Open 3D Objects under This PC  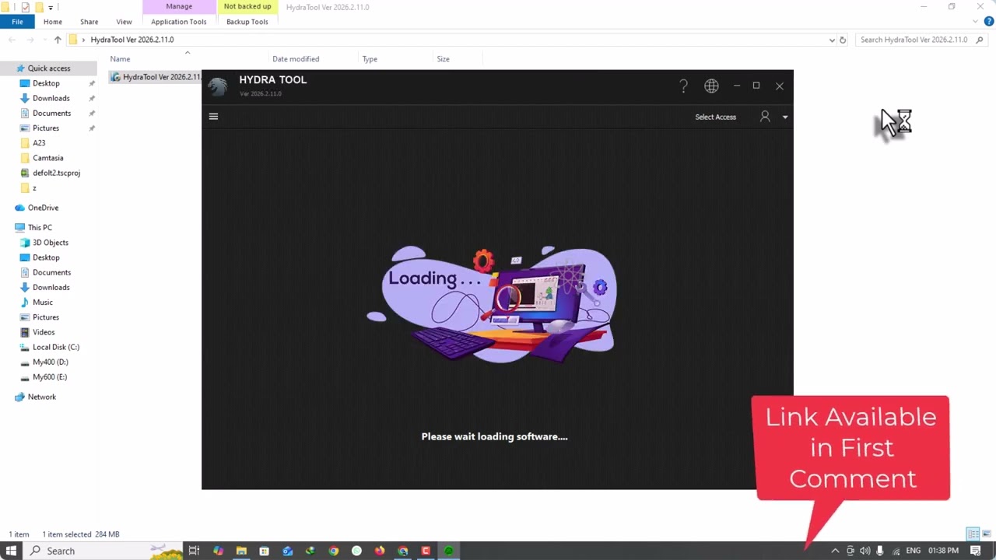pos(50,243)
